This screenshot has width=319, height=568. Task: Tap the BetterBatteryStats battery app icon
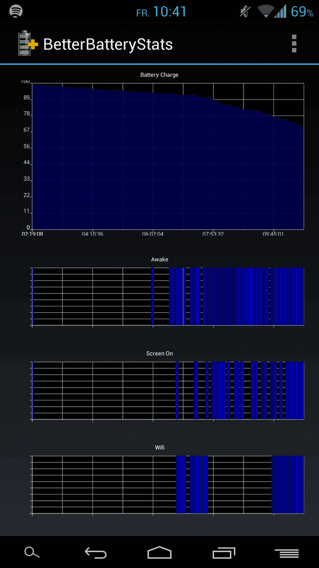tap(28, 44)
